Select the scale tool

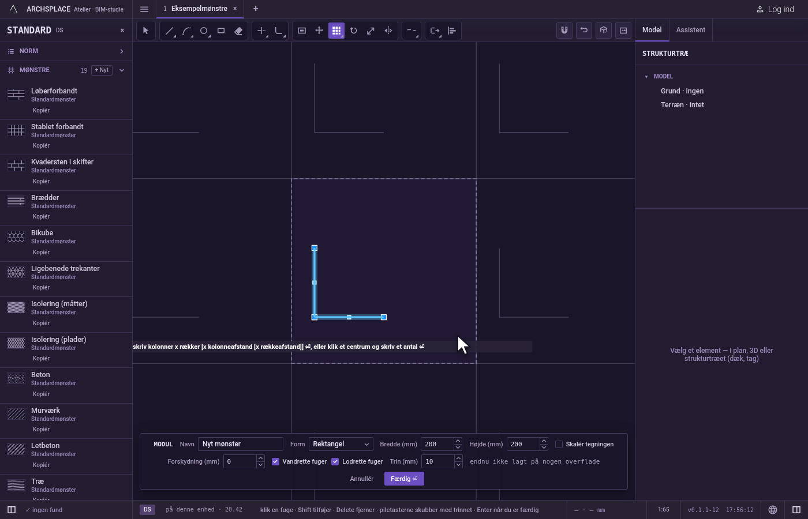point(371,31)
